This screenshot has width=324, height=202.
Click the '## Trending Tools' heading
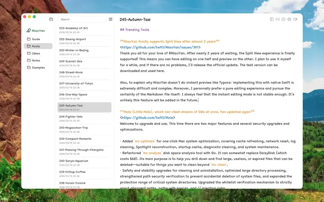[x=135, y=30]
